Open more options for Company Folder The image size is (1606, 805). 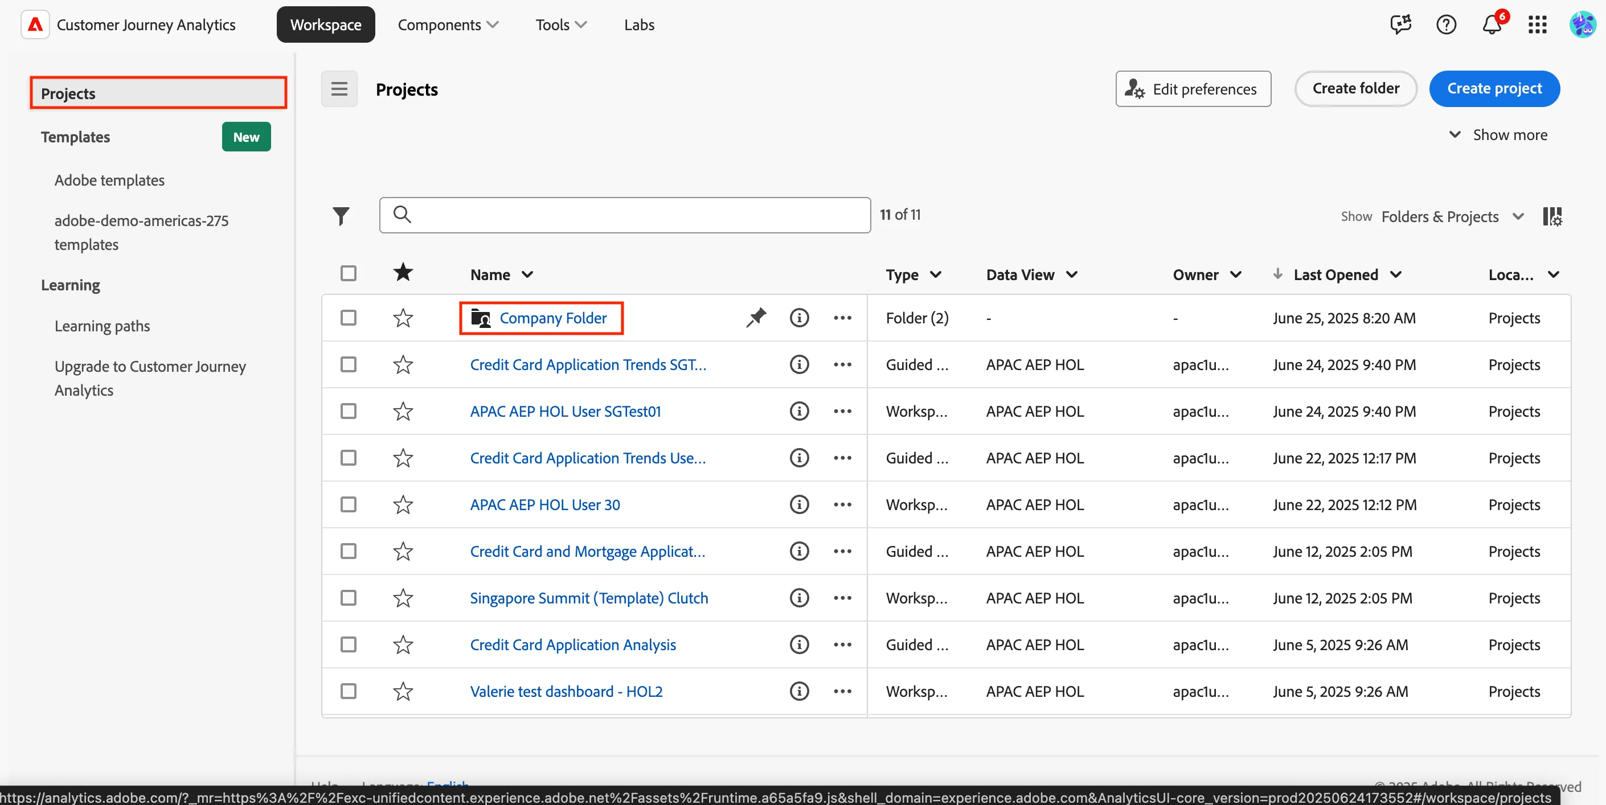point(842,318)
